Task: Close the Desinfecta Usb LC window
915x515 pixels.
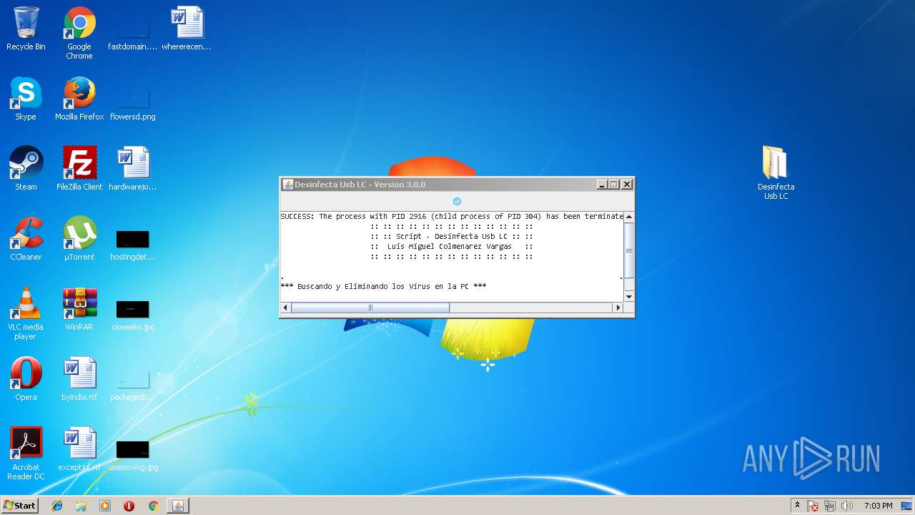Action: point(627,185)
